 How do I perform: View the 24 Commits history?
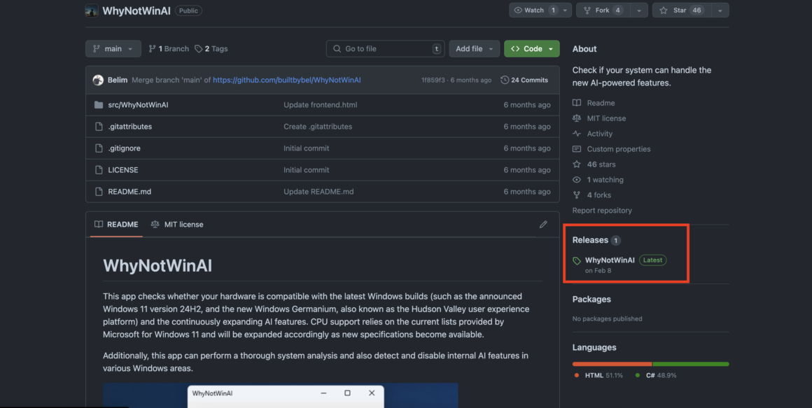click(524, 80)
